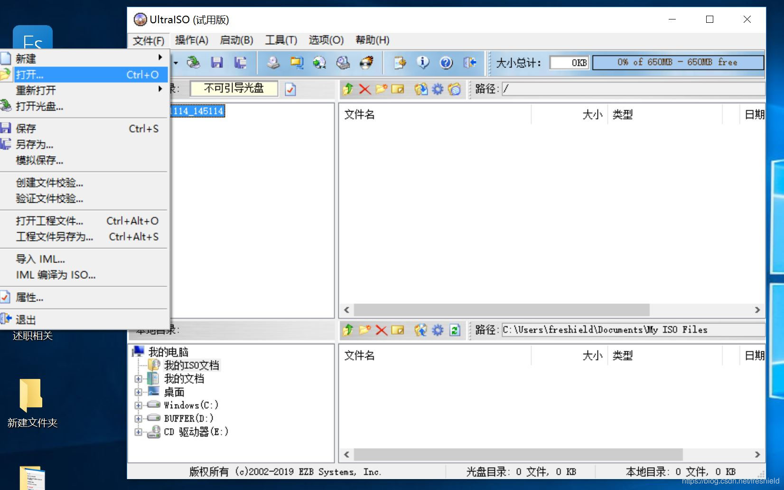The image size is (784, 490).
Task: Select 验证文件校验... menu entry
Action: click(84, 198)
